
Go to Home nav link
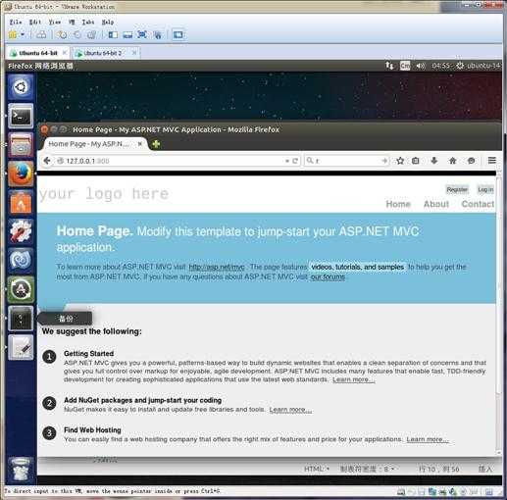(398, 204)
